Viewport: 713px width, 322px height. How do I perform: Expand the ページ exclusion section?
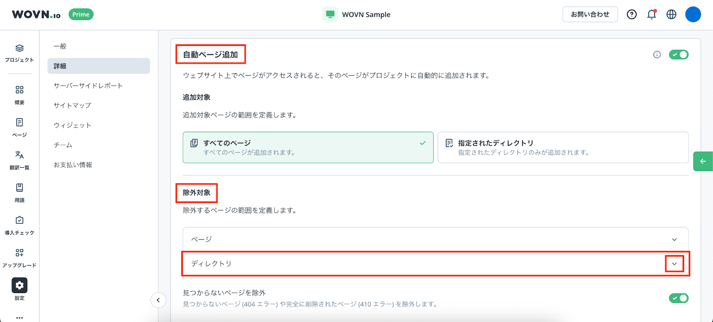(674, 239)
